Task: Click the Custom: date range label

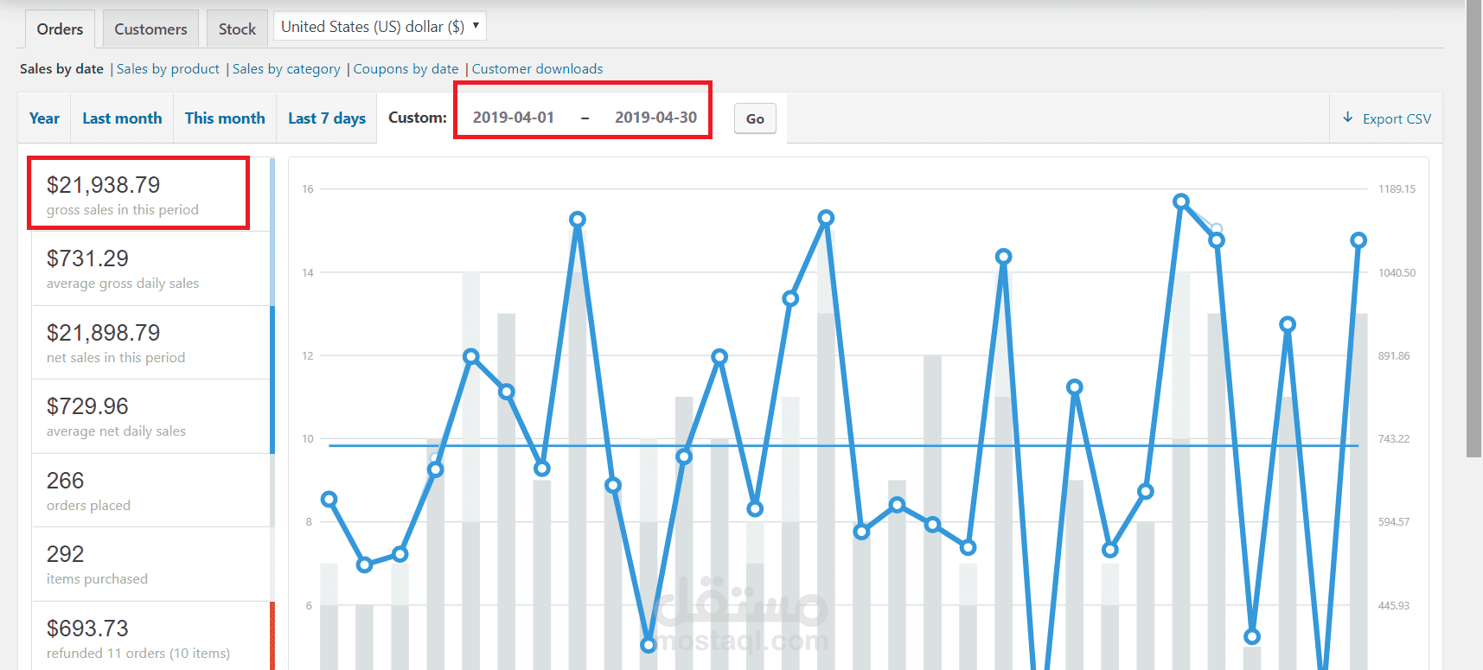Action: [418, 118]
